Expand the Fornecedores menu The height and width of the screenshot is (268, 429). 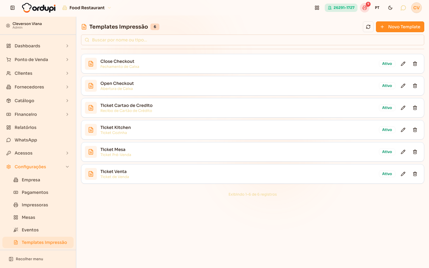point(38,87)
